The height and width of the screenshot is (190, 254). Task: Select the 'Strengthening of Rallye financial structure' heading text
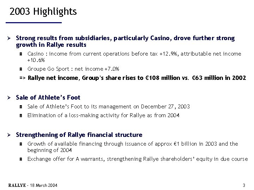pos(79,135)
